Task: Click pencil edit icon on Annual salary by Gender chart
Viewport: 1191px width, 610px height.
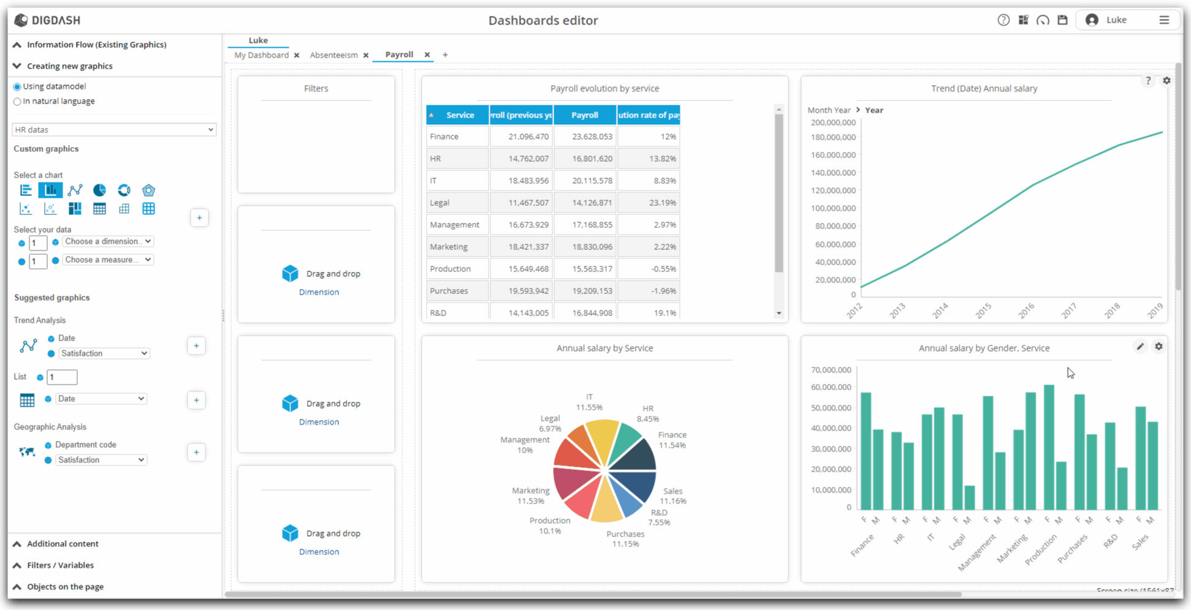Action: point(1140,347)
